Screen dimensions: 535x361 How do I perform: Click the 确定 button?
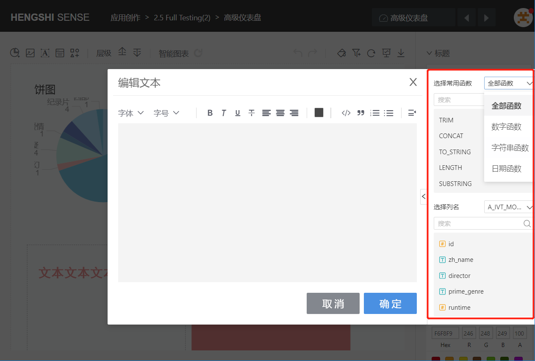(x=390, y=303)
